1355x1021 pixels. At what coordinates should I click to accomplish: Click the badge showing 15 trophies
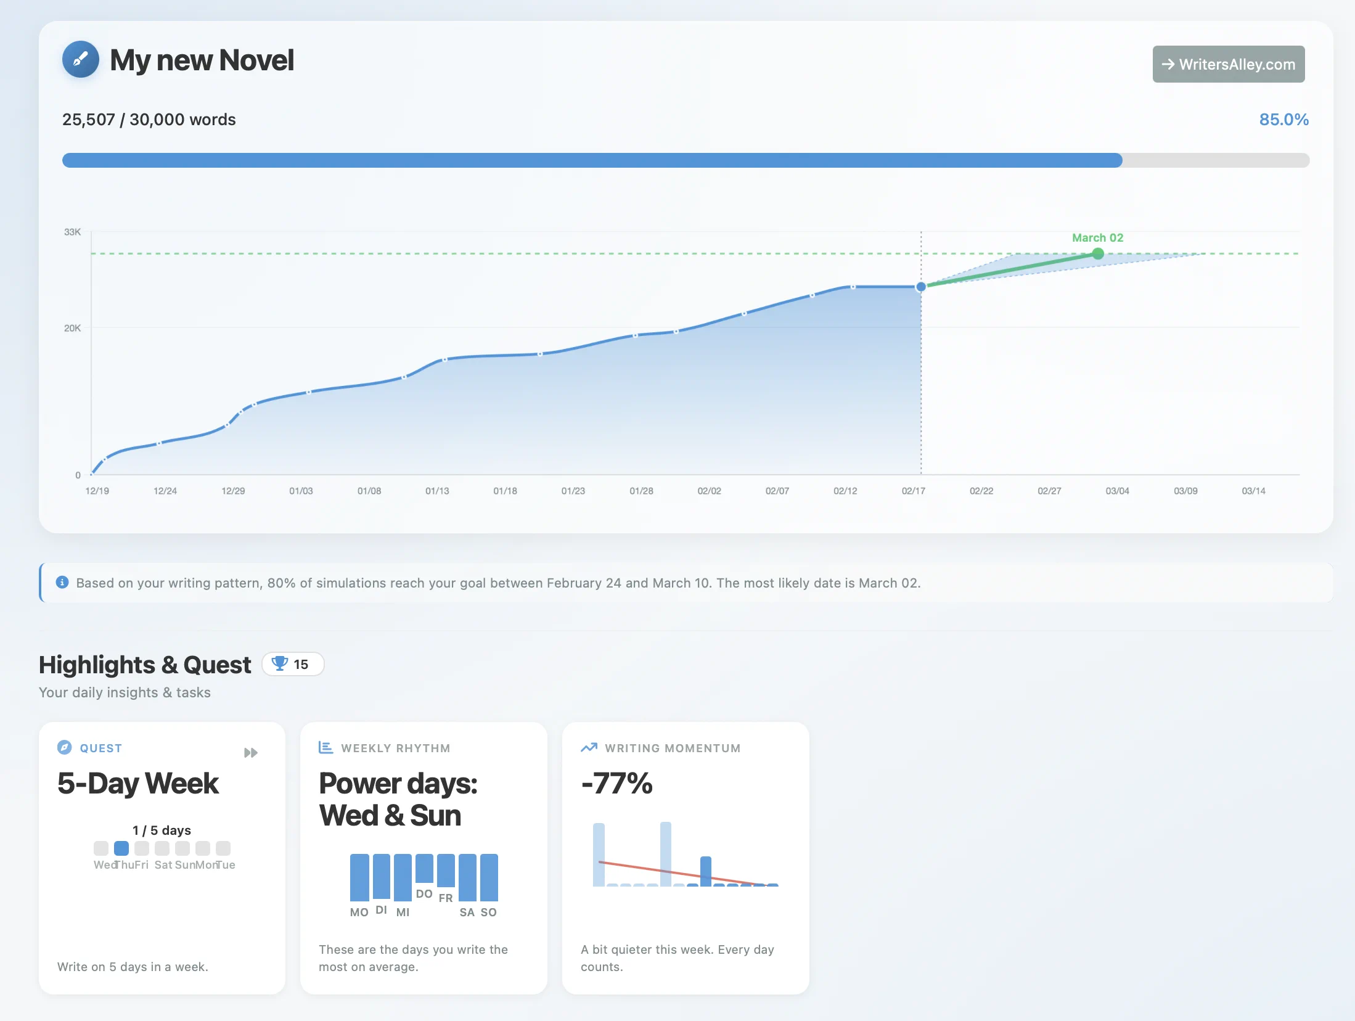(x=293, y=664)
